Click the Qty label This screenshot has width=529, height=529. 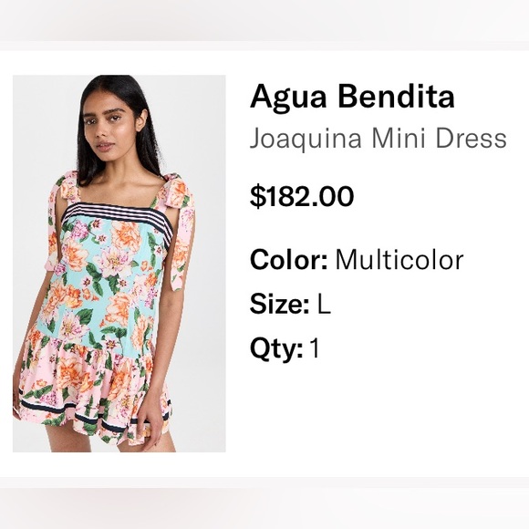pos(276,348)
